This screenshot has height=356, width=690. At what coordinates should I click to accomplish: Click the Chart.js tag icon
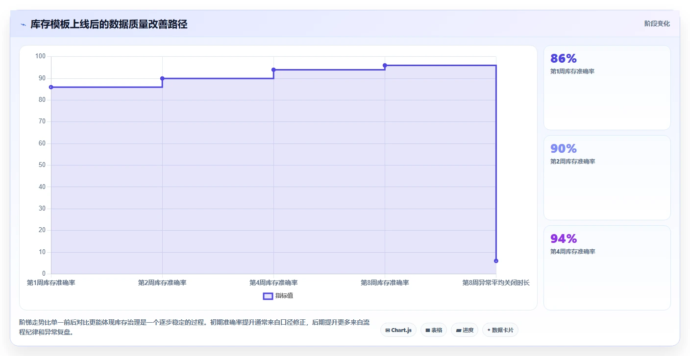click(388, 331)
